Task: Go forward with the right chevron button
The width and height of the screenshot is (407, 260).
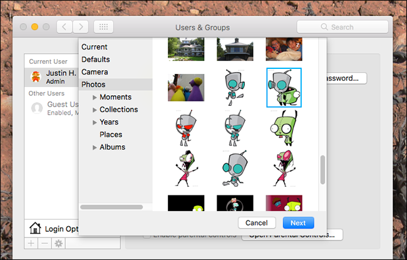Action: click(x=81, y=27)
